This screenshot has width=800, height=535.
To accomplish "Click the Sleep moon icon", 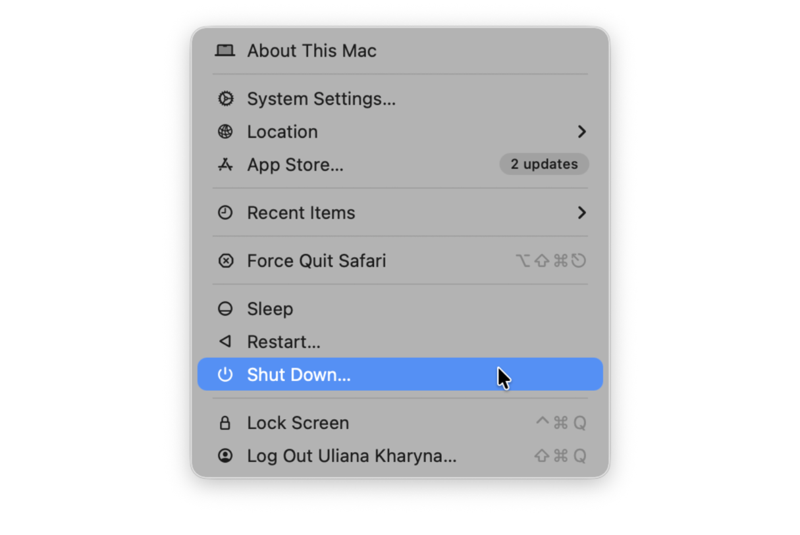I will pyautogui.click(x=225, y=309).
